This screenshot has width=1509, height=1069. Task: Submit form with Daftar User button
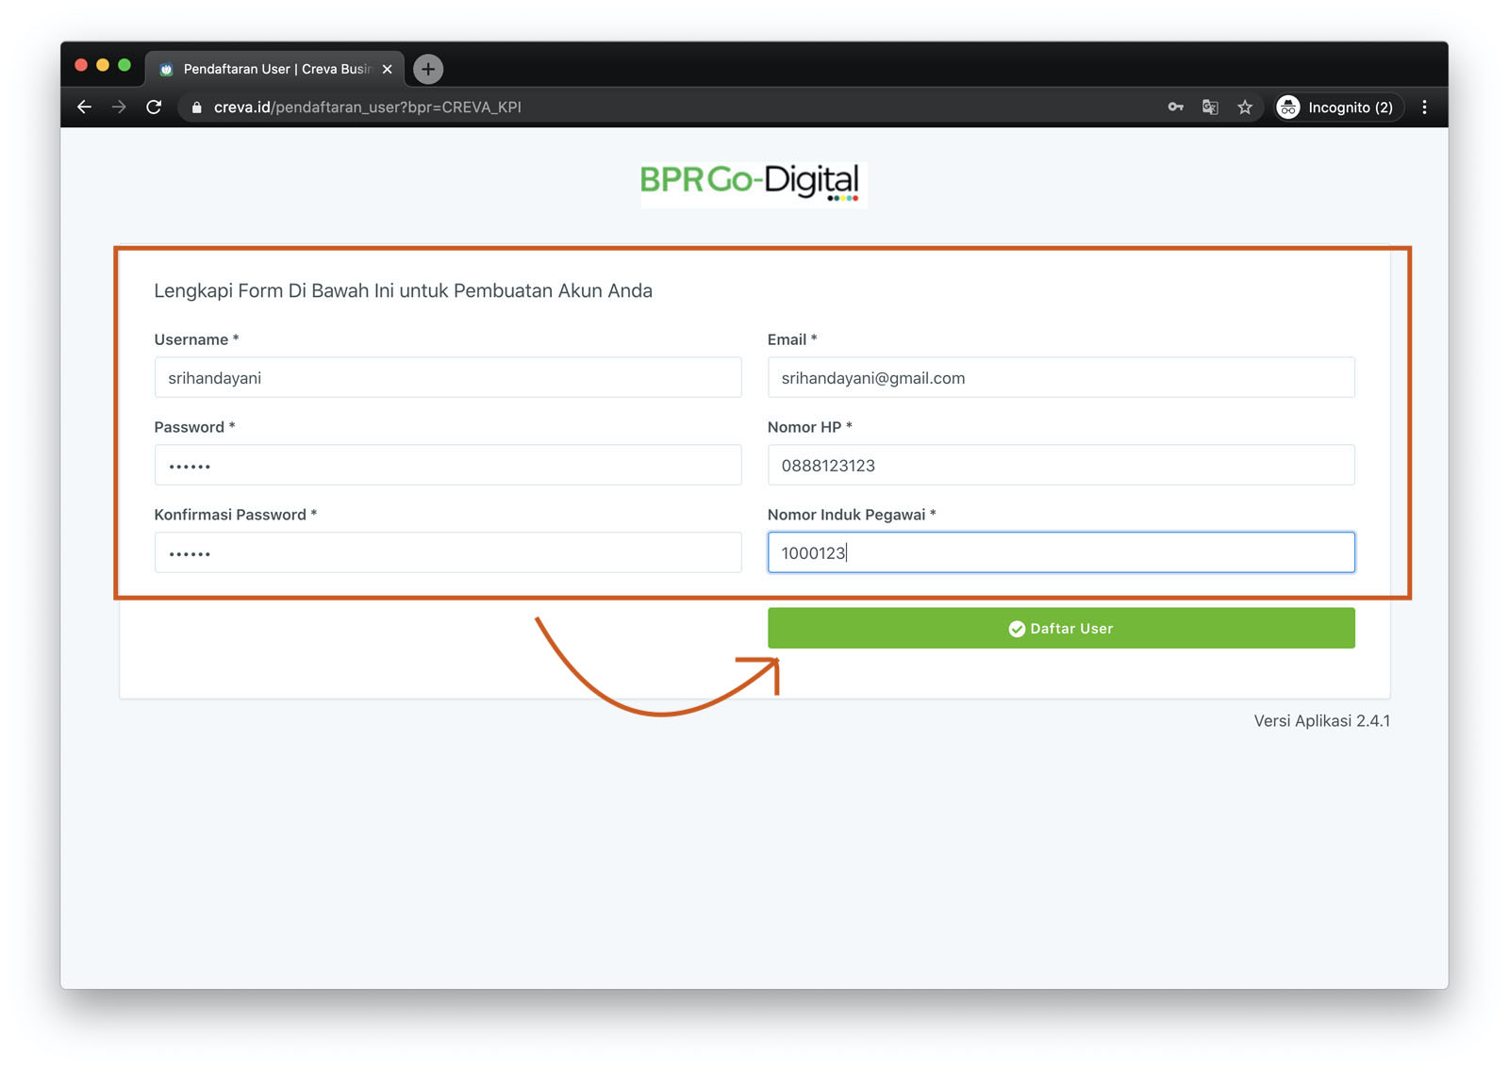click(1061, 628)
